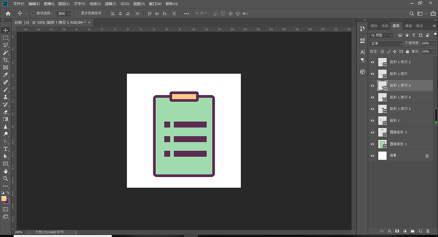438x237 pixels.
Task: Hide the 圆角矩形 1 layer
Action: pyautogui.click(x=373, y=144)
